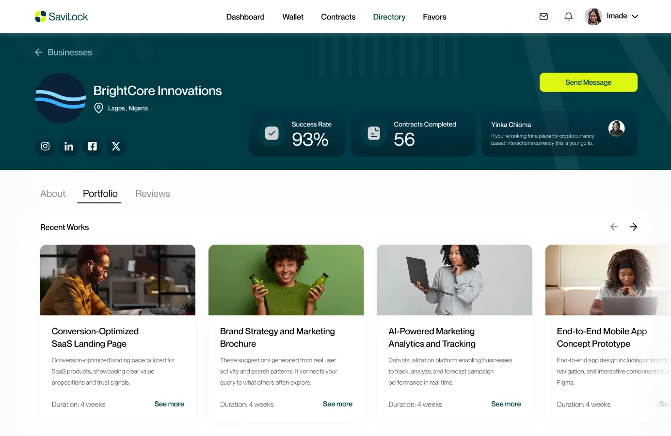Viewport: 671px width, 436px height.
Task: Click the Instagram social icon
Action: tap(45, 146)
